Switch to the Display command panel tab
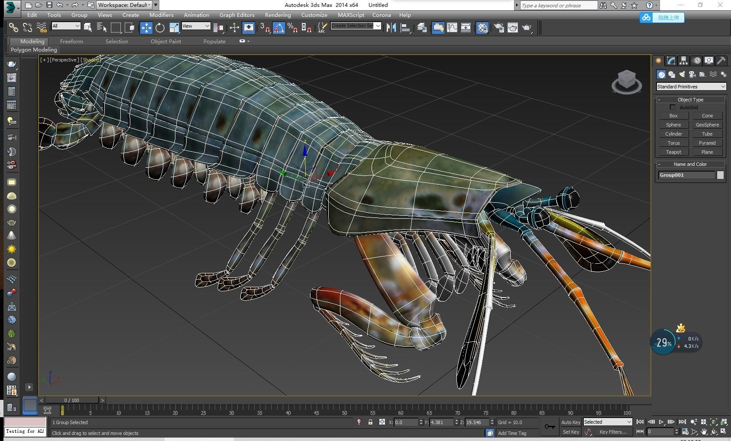The height and width of the screenshot is (441, 731). (x=709, y=61)
